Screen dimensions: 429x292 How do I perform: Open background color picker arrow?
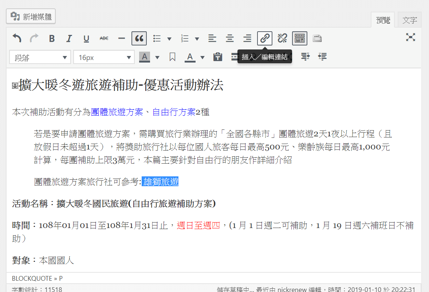pos(157,57)
